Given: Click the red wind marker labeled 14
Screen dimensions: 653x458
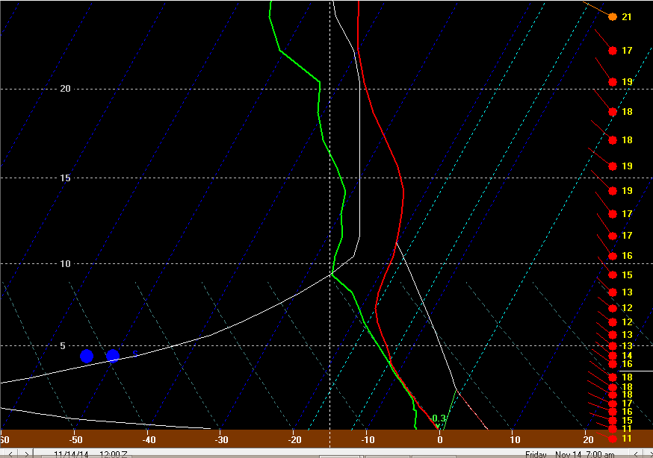Looking at the screenshot, I should pos(613,356).
